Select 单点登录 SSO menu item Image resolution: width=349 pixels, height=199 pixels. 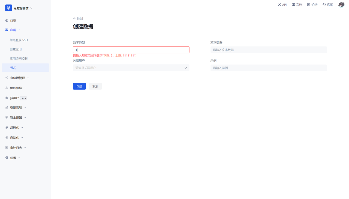point(19,40)
